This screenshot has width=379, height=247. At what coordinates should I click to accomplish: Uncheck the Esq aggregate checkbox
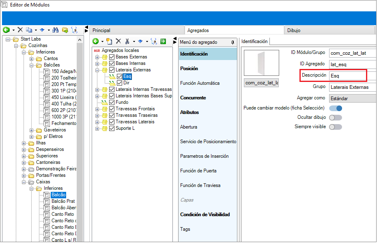(x=119, y=77)
